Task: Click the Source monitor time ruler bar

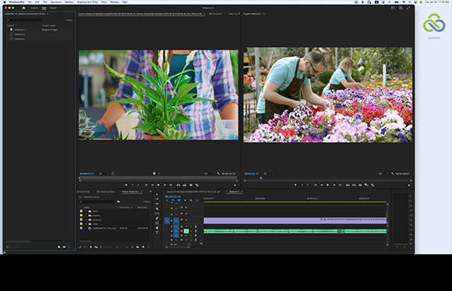Action: (x=158, y=178)
